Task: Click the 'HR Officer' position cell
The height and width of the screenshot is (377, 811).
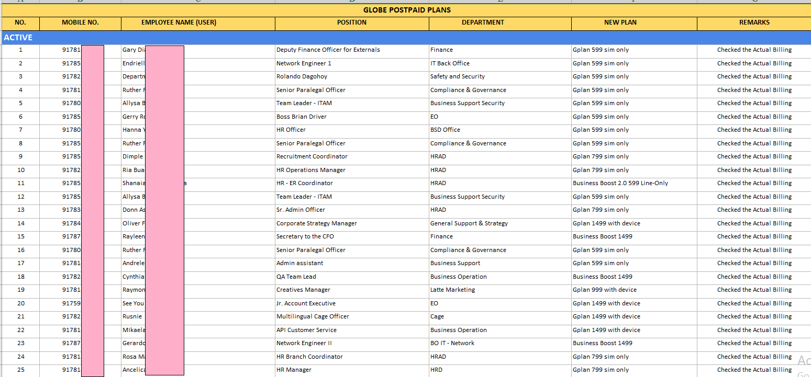Action: (352, 130)
